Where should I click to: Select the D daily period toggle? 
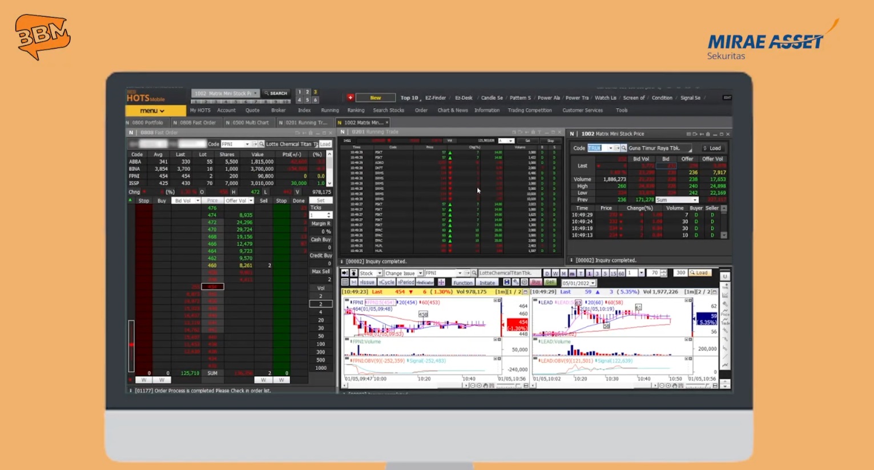pos(547,273)
